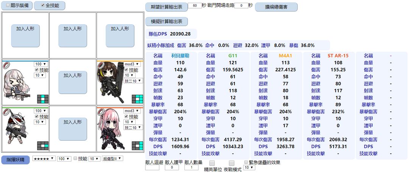The width and height of the screenshot is (409, 173).
Task: Click the 模擬計算輸出表 button
Action: pyautogui.click(x=166, y=22)
